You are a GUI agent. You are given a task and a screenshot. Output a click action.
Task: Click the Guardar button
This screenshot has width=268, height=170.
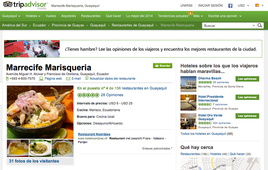[162, 66]
